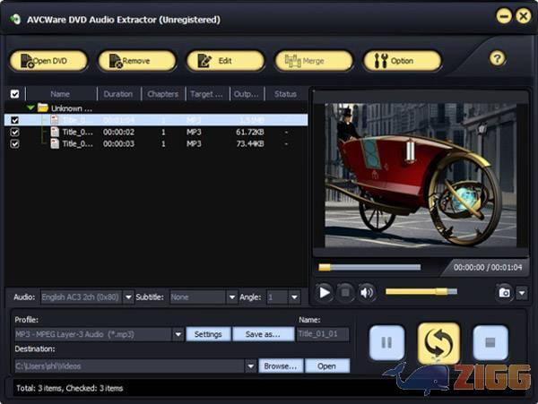
Task: Click the Save as... button
Action: coord(263,334)
